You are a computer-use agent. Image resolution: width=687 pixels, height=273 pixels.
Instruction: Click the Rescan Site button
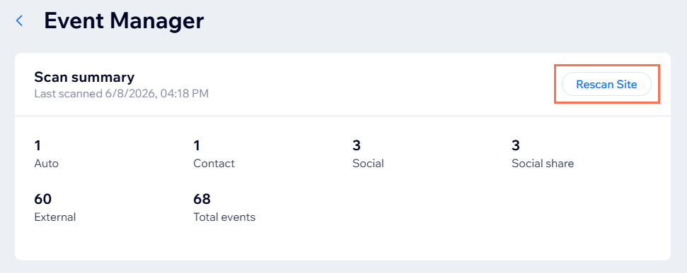point(606,84)
